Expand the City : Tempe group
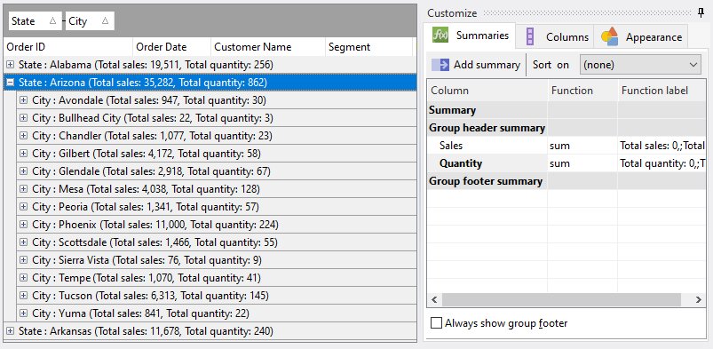 click(x=24, y=278)
